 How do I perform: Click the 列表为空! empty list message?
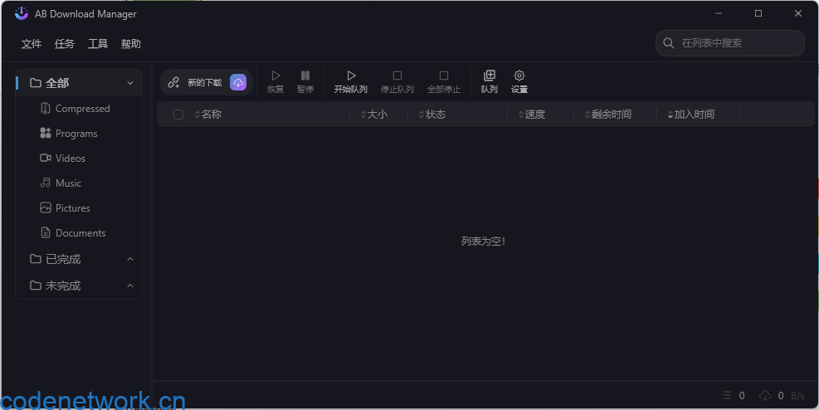pos(483,242)
